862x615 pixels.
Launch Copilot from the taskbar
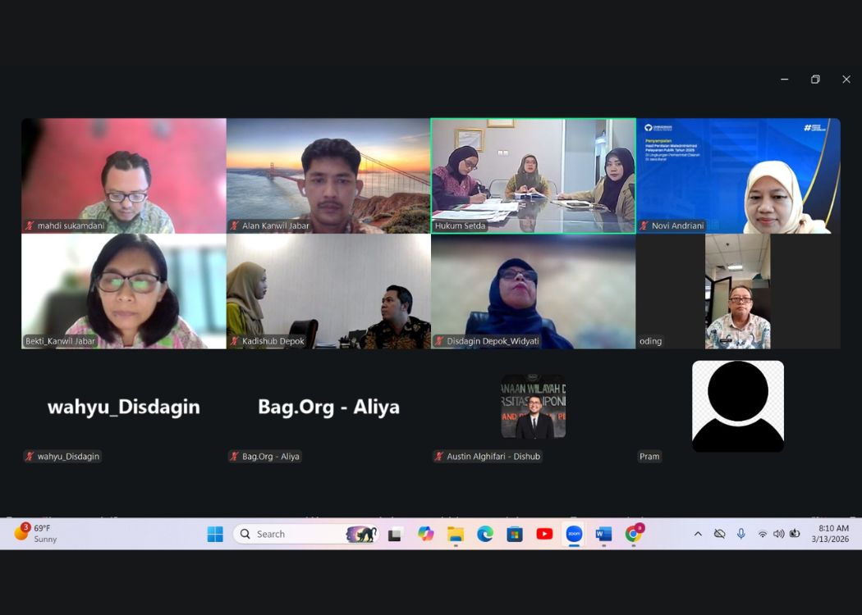pos(425,534)
